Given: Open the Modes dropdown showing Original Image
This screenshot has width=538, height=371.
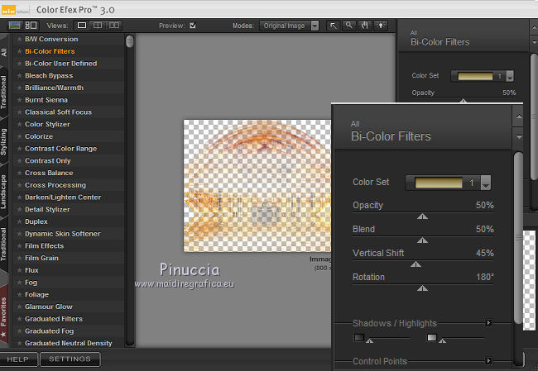Looking at the screenshot, I should tap(289, 26).
